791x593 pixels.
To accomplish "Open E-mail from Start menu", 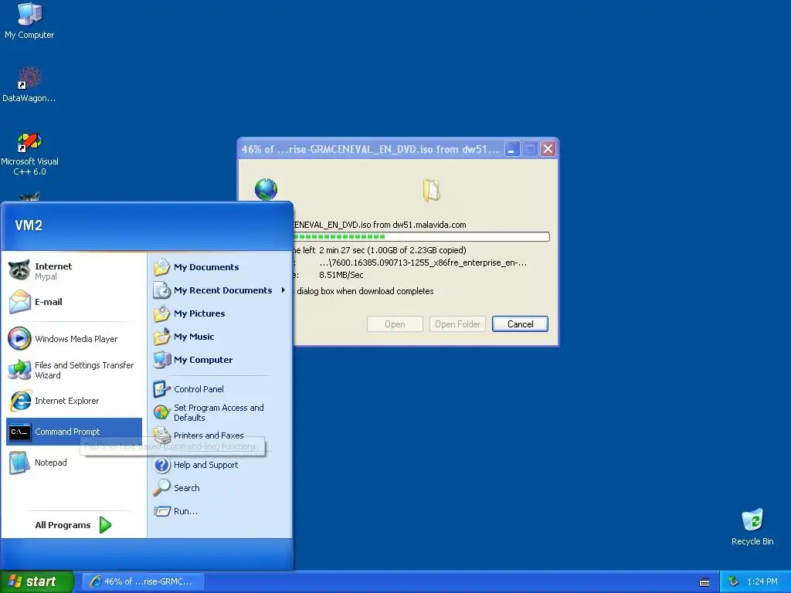I will click(73, 302).
